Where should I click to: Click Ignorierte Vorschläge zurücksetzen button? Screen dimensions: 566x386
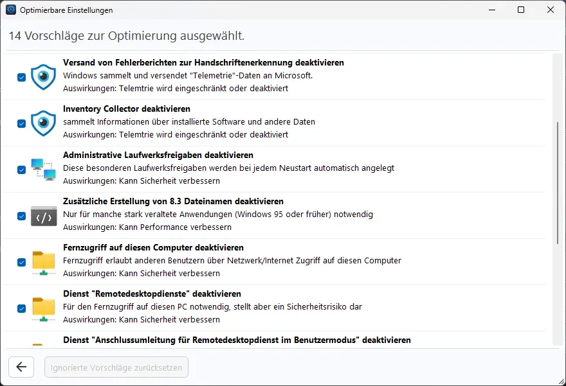(x=116, y=367)
